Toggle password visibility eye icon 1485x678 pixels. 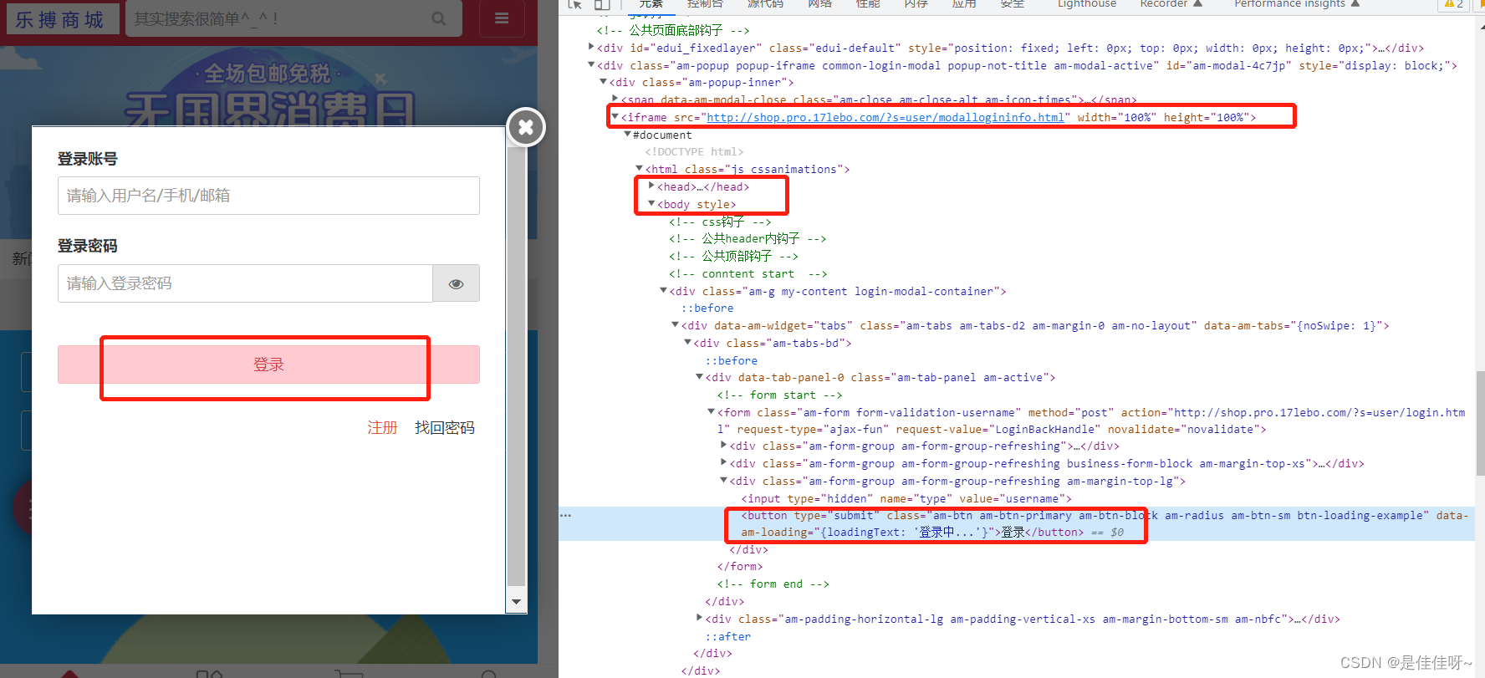coord(456,283)
